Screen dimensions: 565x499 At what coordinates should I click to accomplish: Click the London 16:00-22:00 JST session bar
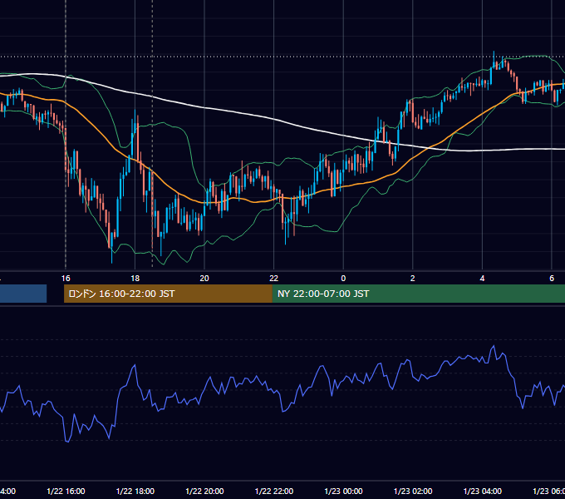(x=168, y=294)
